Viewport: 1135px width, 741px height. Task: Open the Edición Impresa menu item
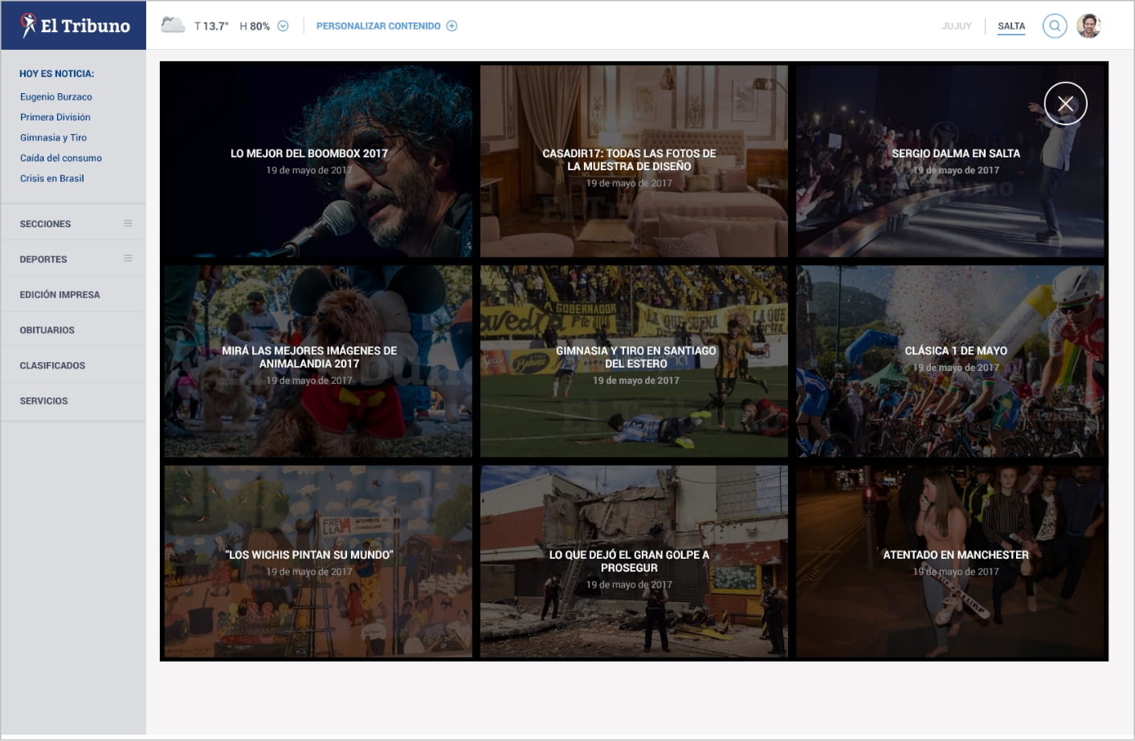pos(59,295)
